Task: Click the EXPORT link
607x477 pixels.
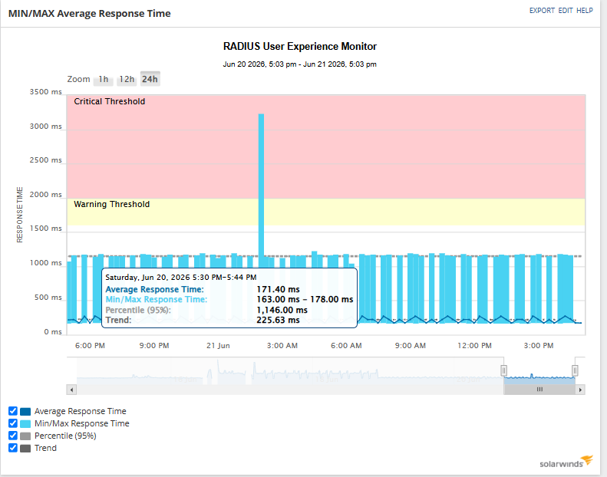Action: 542,11
